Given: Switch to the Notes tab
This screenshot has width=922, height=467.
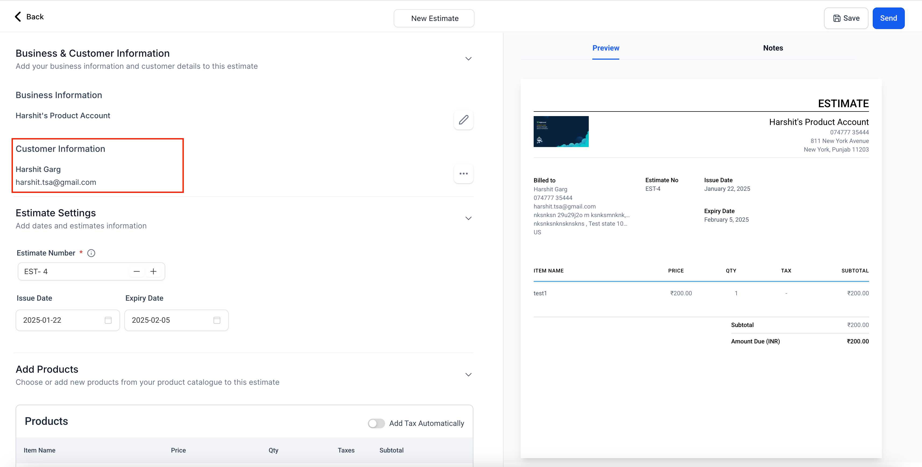Looking at the screenshot, I should [x=773, y=48].
